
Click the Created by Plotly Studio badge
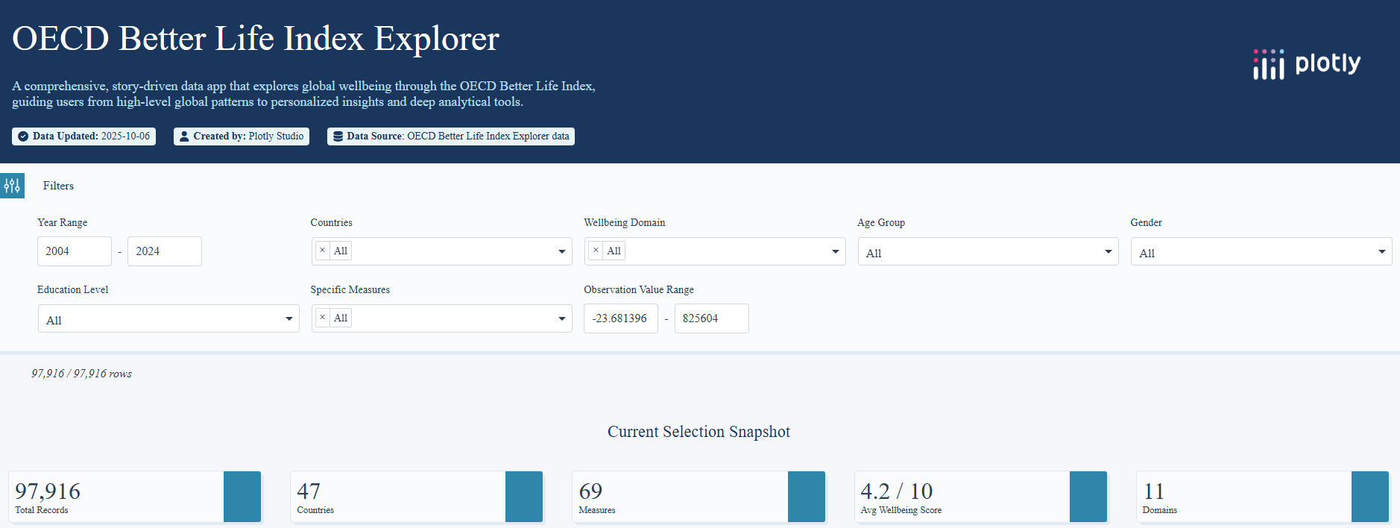click(242, 136)
